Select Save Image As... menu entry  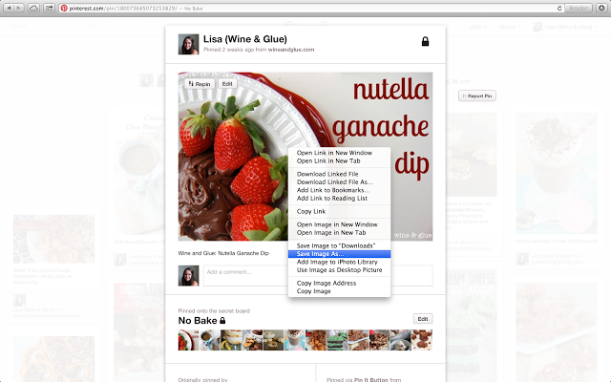tap(339, 254)
